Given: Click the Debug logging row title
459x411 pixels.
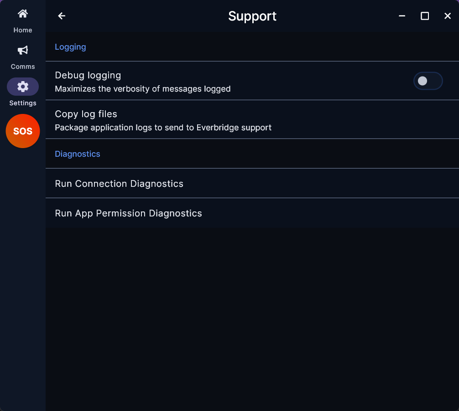Looking at the screenshot, I should (x=88, y=75).
